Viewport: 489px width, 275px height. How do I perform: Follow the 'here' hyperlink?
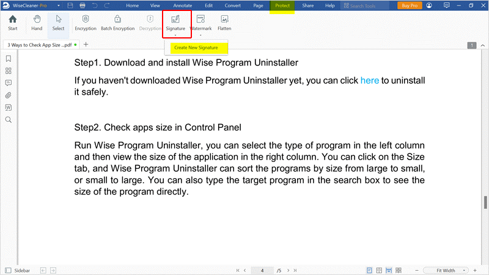370,81
